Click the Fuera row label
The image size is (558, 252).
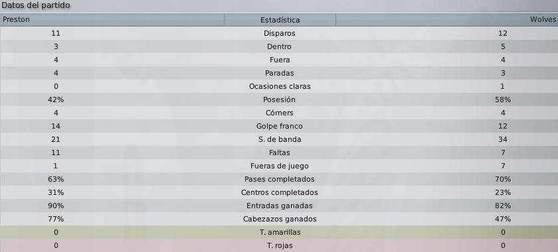(x=280, y=60)
